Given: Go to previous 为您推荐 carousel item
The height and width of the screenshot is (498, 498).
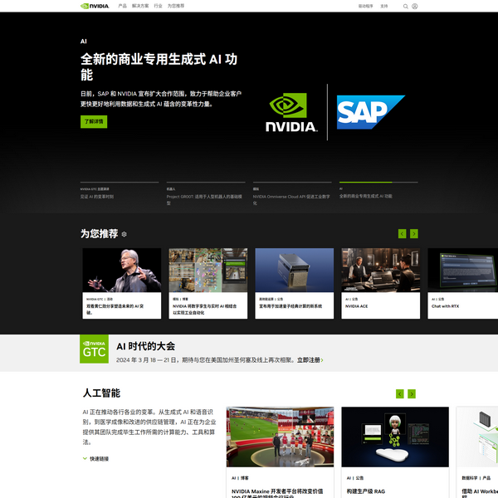Looking at the screenshot, I should tap(402, 234).
